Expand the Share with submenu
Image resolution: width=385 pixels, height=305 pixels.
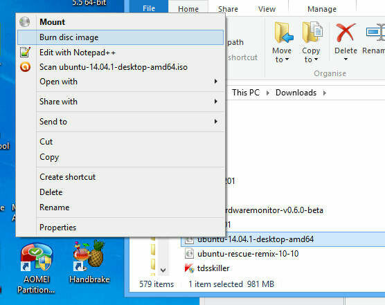click(120, 102)
